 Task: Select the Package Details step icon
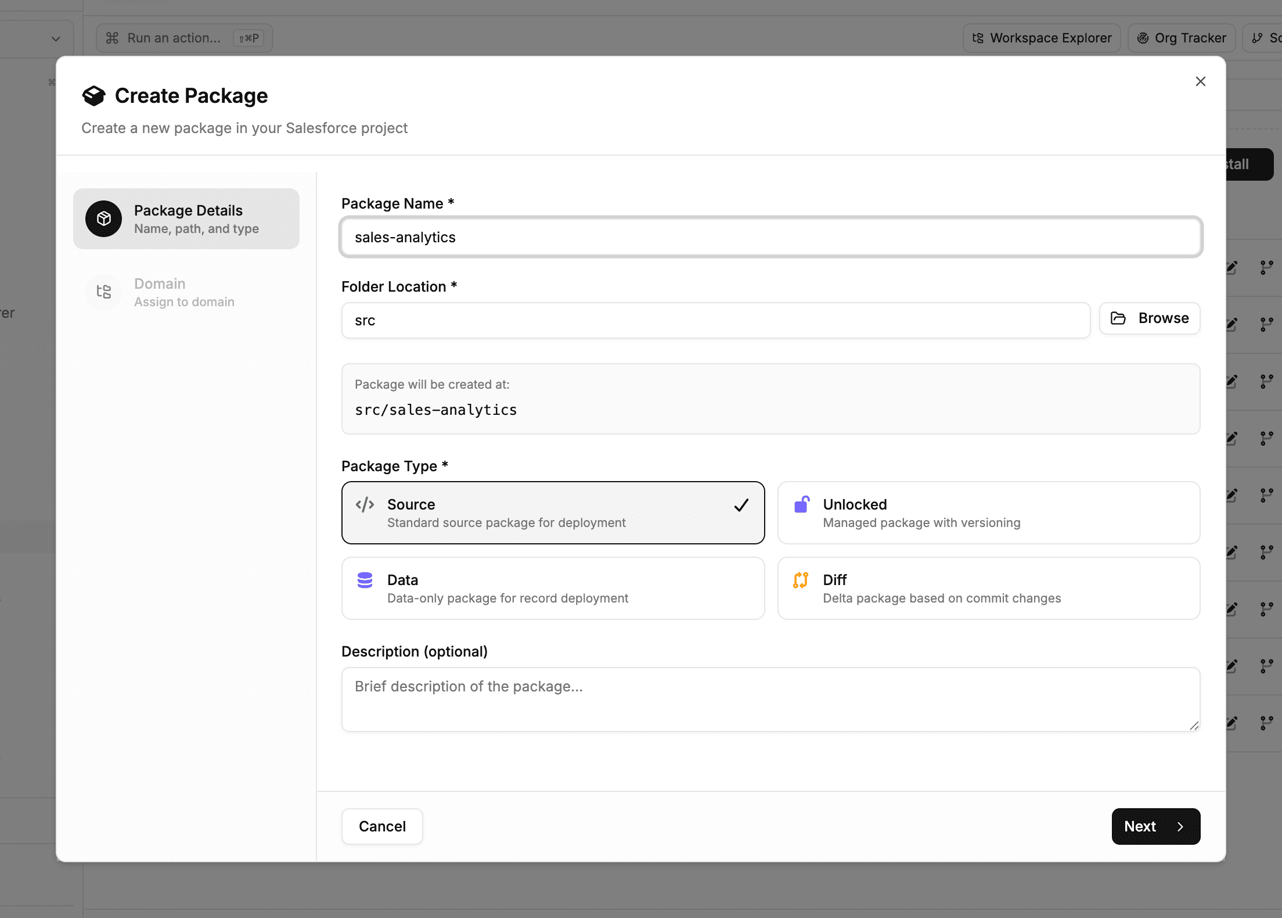[104, 218]
